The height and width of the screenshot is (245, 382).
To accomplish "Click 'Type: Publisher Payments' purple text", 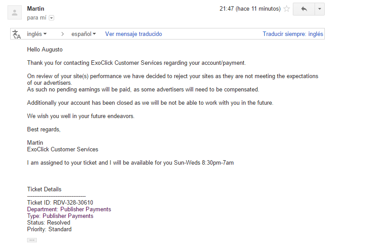I will tap(60, 216).
